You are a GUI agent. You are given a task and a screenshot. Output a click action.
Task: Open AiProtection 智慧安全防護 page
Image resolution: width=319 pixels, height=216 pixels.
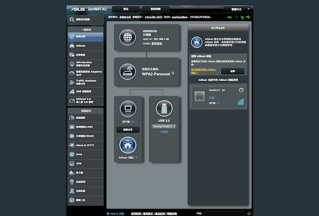(x=86, y=64)
